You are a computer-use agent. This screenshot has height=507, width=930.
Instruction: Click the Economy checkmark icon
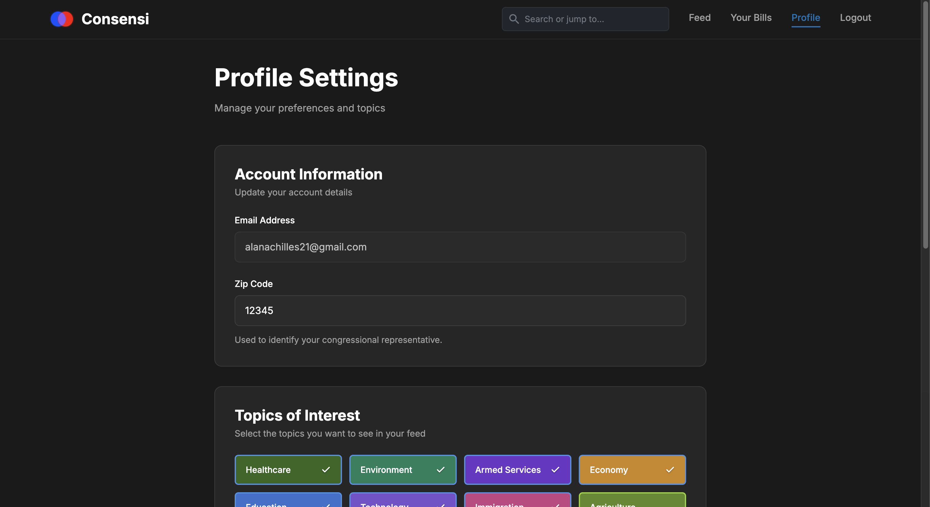[x=670, y=470]
